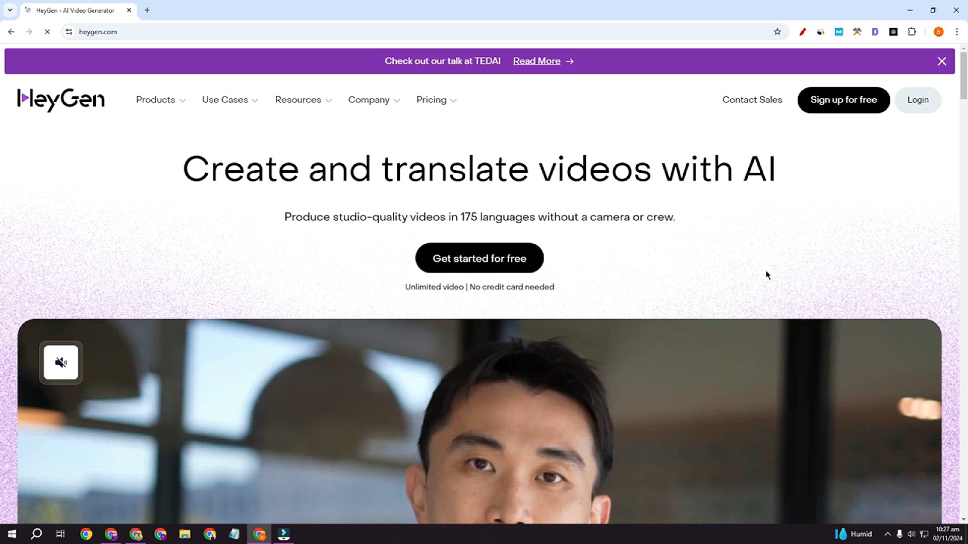Open the tab search dropdown arrow
968x544 pixels.
[10, 10]
